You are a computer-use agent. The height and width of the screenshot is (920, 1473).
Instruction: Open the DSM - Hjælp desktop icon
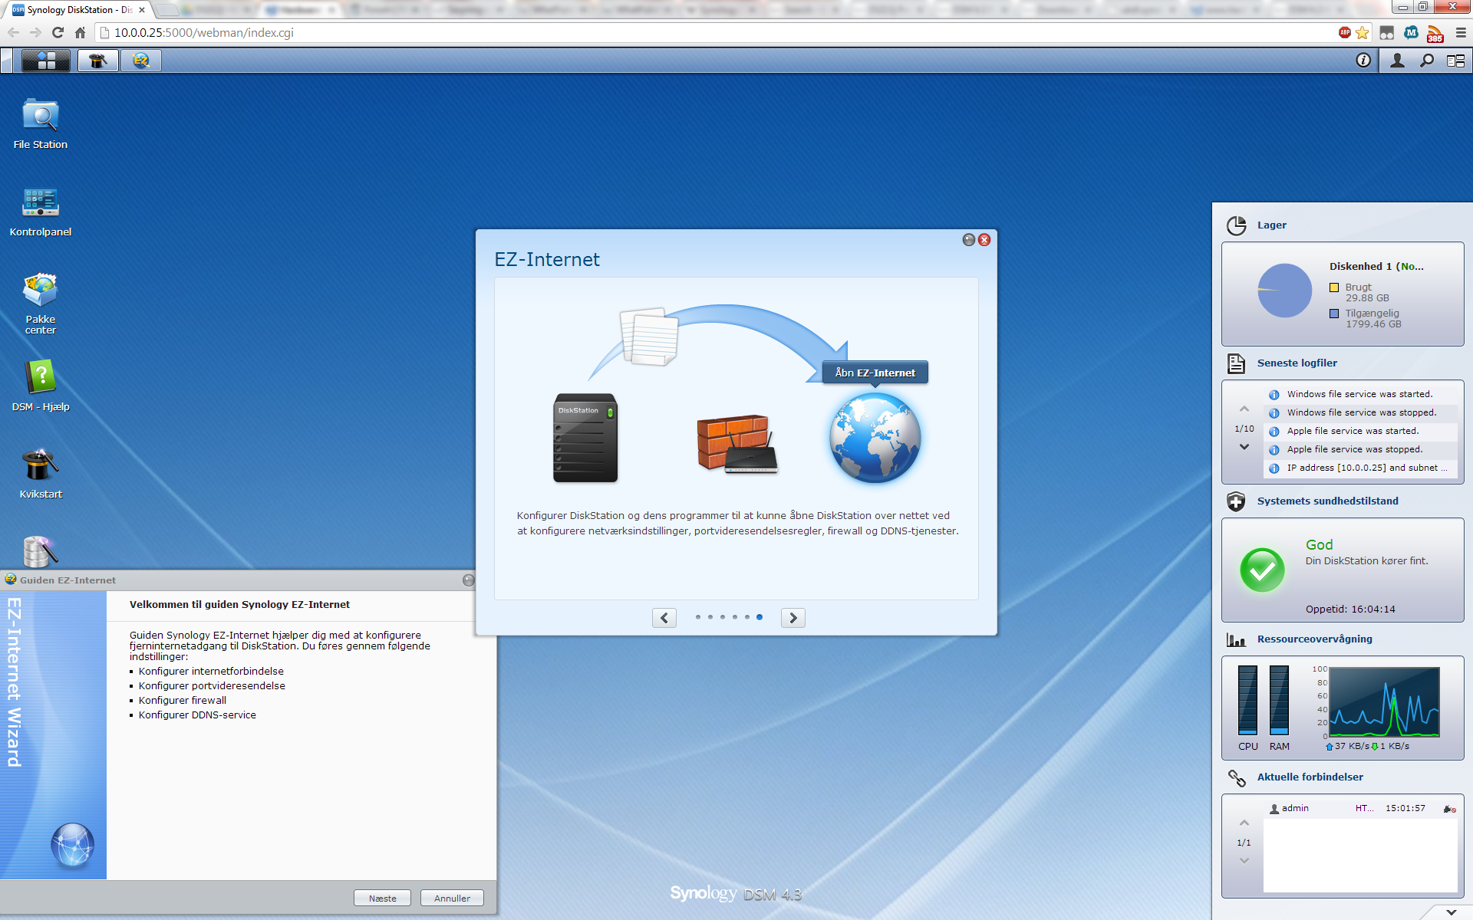pyautogui.click(x=41, y=386)
